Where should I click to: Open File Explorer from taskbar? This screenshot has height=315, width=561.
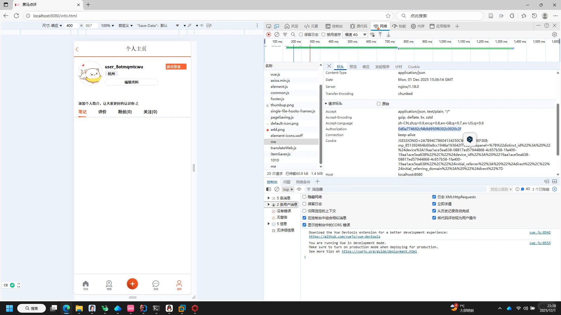(x=79, y=308)
